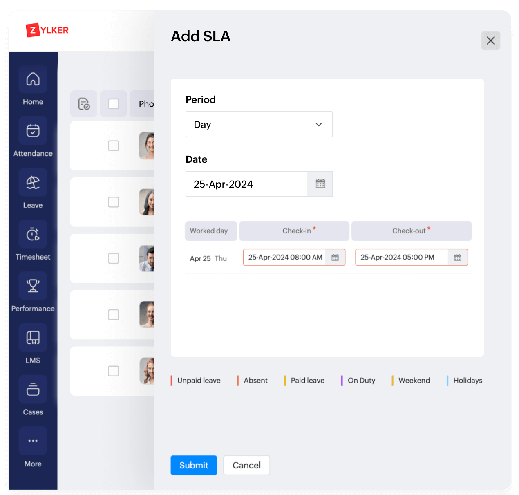
Task: Expand the More menu in sidebar
Action: click(33, 441)
